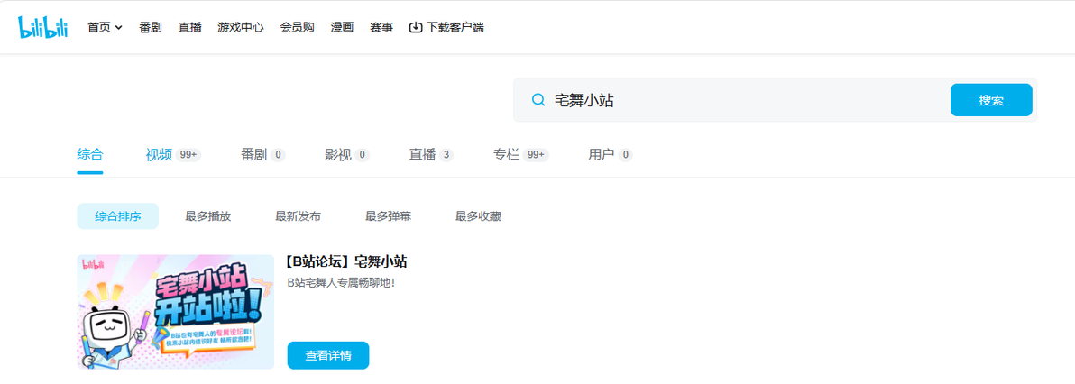Click the blue 搜索 button
The width and height of the screenshot is (1075, 384).
990,100
